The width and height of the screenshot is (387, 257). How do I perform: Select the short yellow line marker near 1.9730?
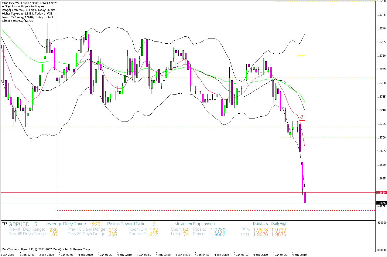coord(301,56)
